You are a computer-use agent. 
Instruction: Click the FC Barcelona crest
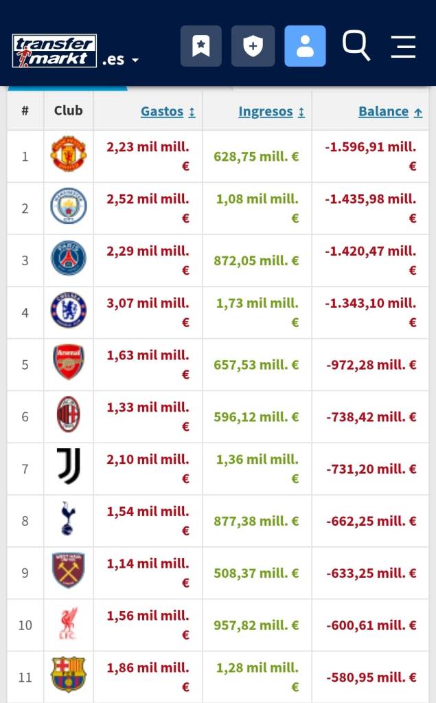coord(69,675)
